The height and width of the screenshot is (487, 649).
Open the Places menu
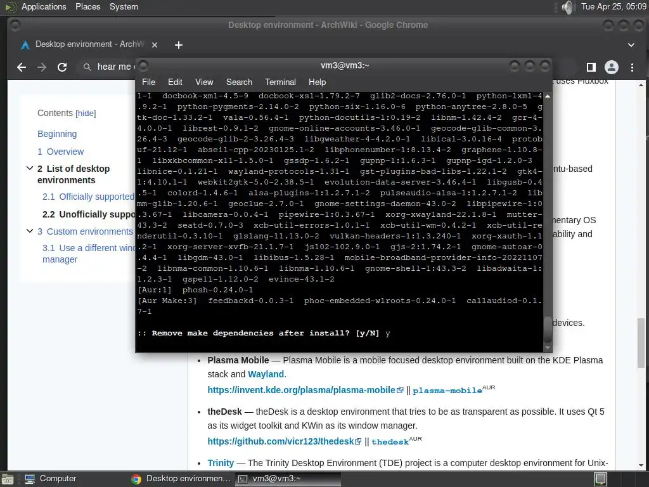pos(87,6)
